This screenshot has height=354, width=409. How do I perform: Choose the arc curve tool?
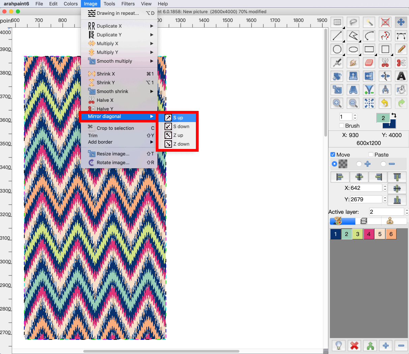[x=369, y=36]
